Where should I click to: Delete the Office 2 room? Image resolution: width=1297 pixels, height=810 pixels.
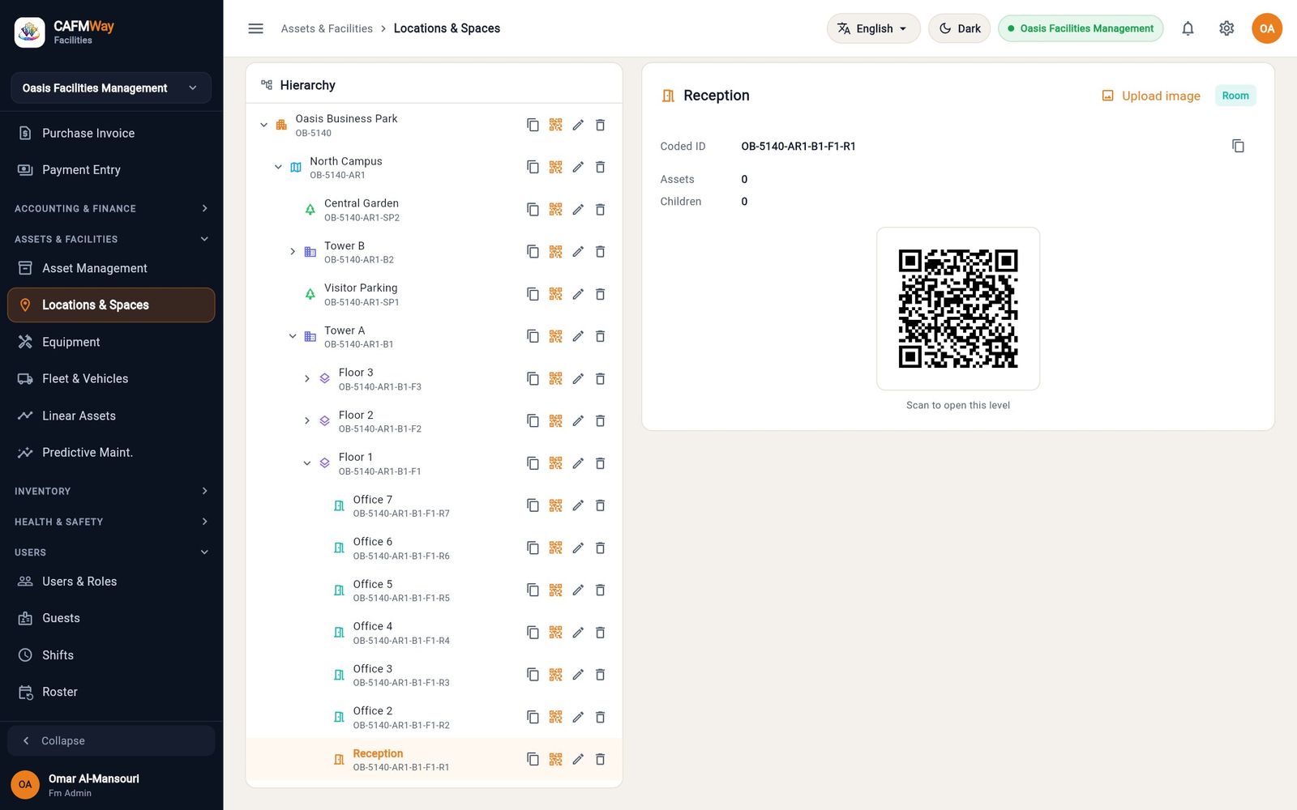(x=601, y=717)
